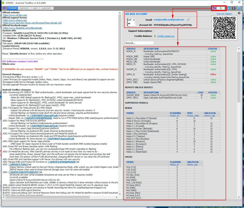Click the MEIZU_FL column link
The height and width of the screenshot is (208, 244).
(174, 165)
